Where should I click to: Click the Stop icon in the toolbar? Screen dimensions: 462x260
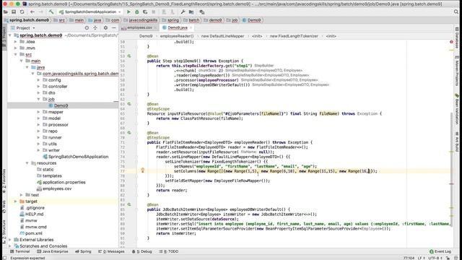tap(154, 12)
